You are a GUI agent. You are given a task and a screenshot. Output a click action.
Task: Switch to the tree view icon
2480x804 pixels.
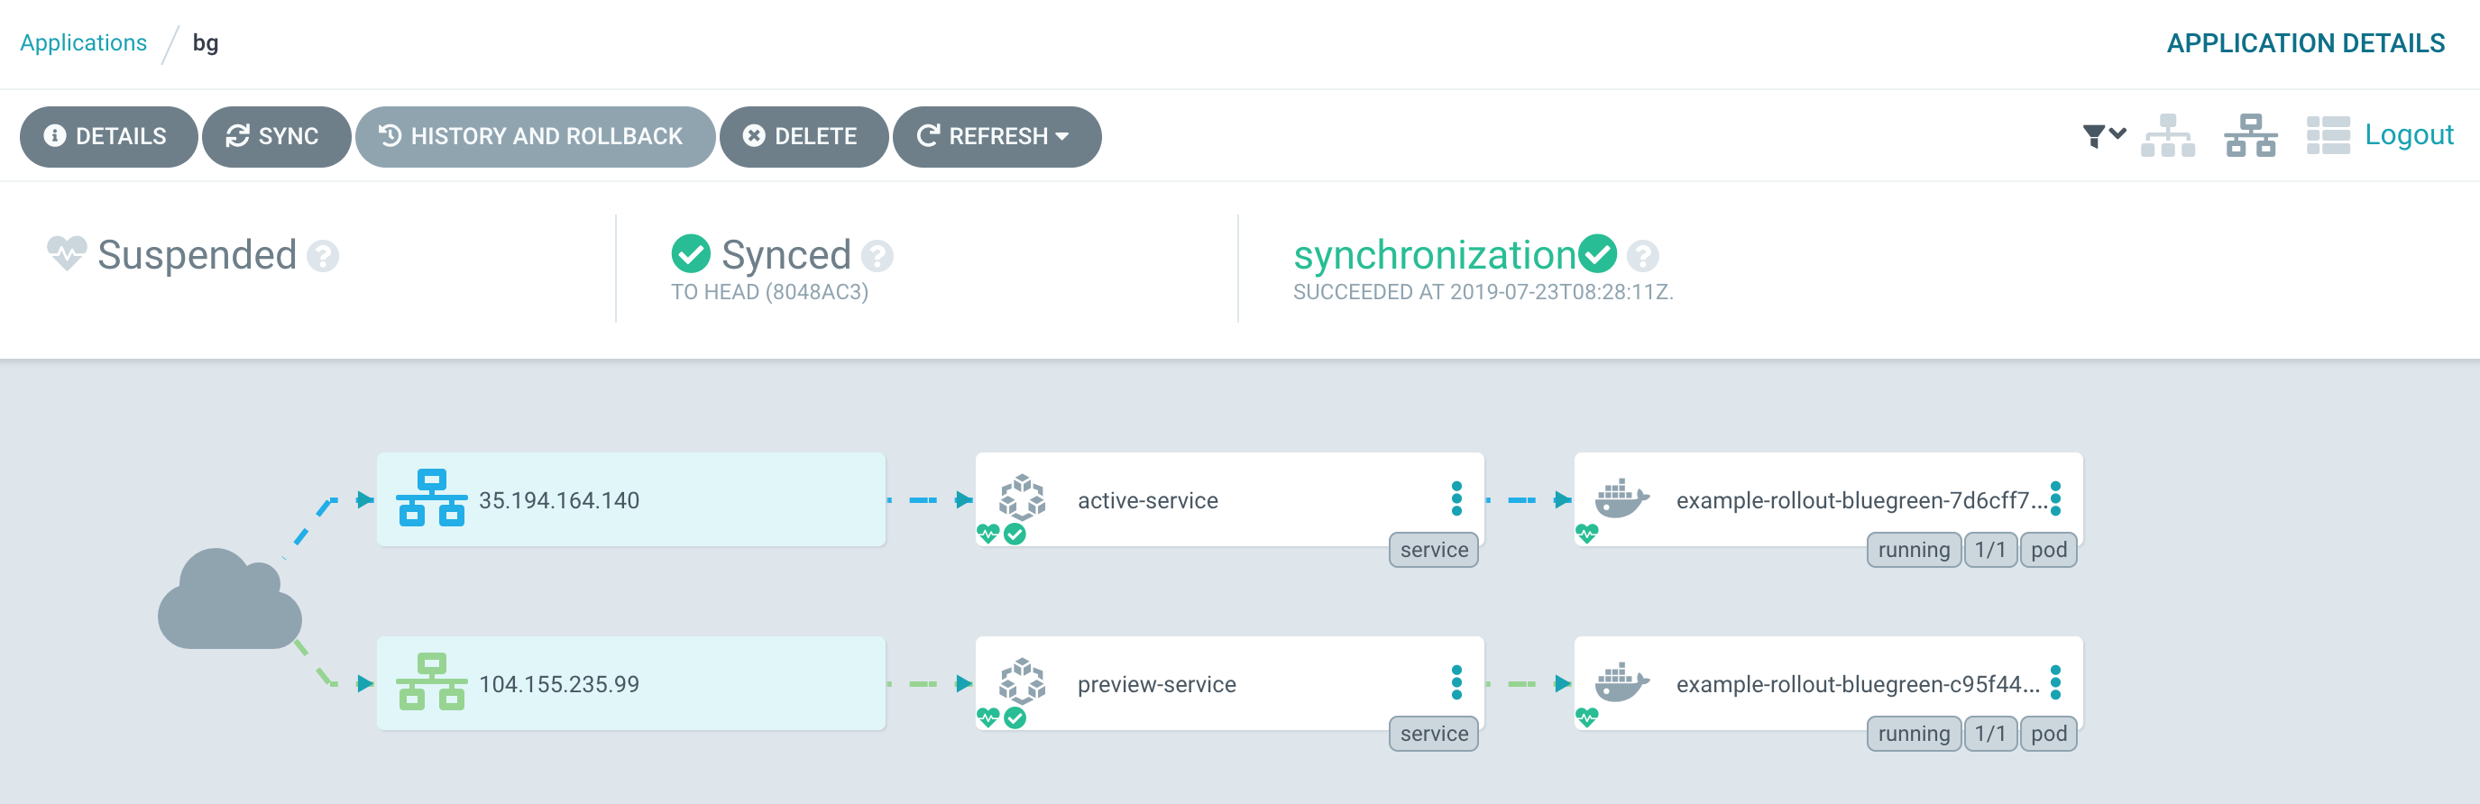(2167, 135)
